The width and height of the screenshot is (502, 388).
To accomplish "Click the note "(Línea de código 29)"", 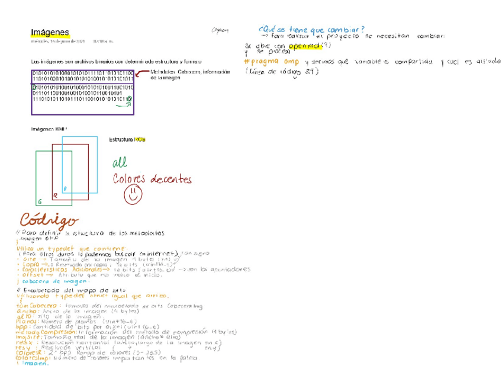I will [x=282, y=72].
